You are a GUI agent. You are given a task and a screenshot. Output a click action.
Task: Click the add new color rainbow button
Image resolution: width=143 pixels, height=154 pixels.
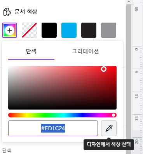9,30
